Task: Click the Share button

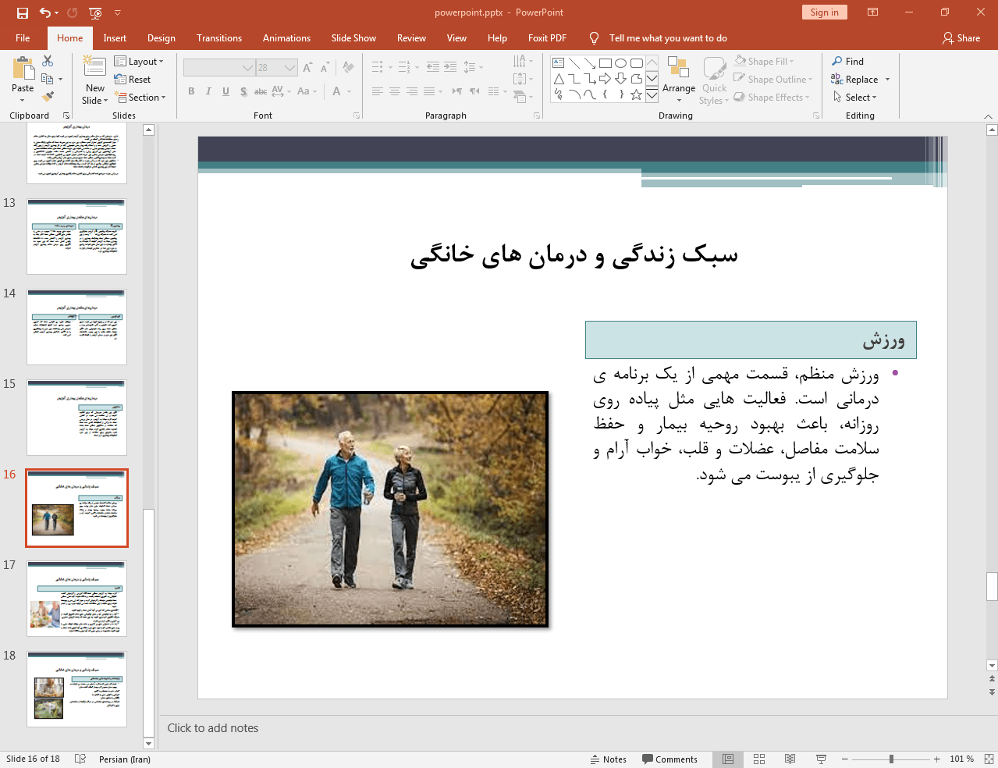Action: pos(961,37)
